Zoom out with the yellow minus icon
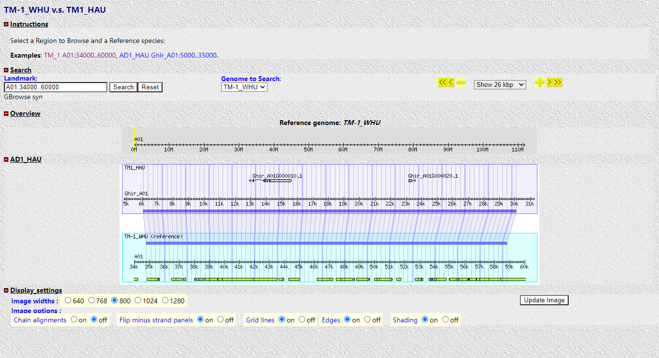The image size is (659, 358). [x=461, y=83]
